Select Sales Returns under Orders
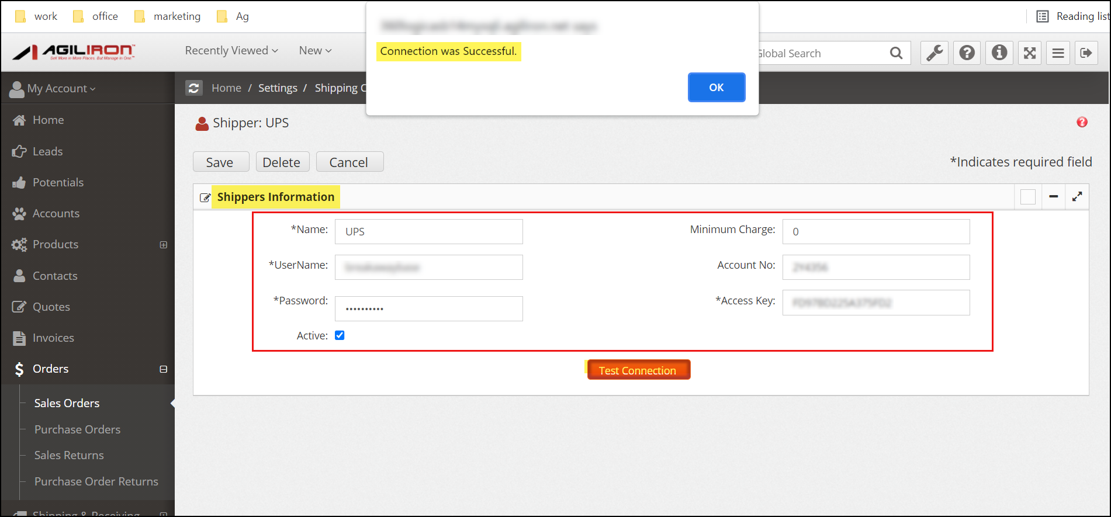 69,455
